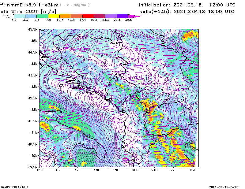The height and width of the screenshot is (189, 245).
Task: Click the legend value 24.4
Action: (105, 20)
